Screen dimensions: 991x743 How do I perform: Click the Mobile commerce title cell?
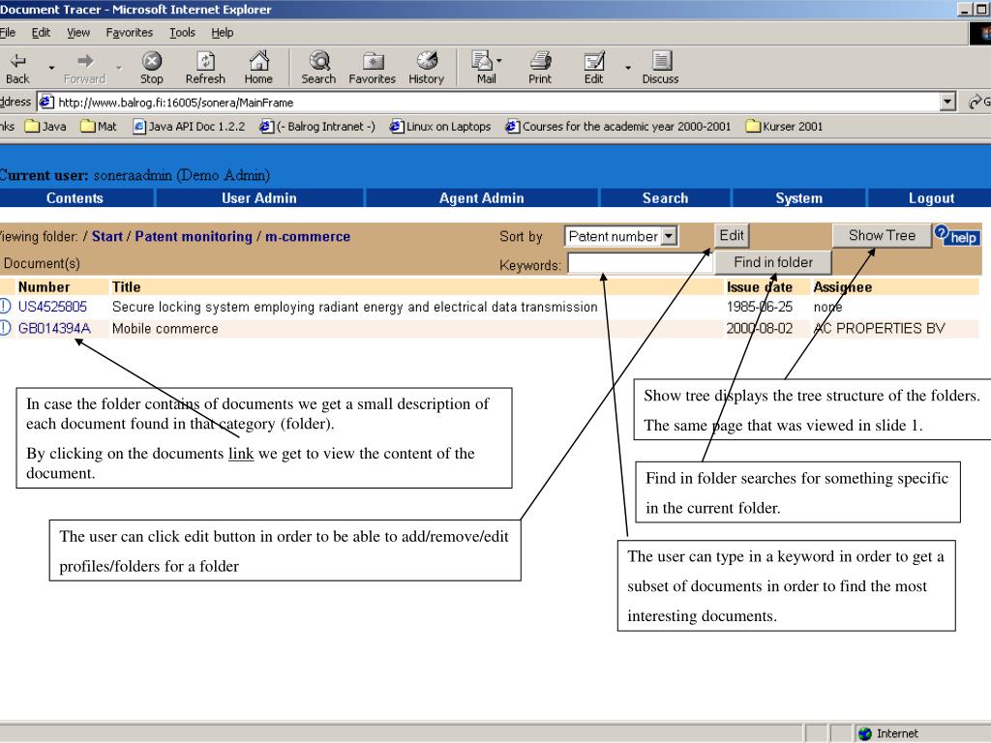pos(165,329)
